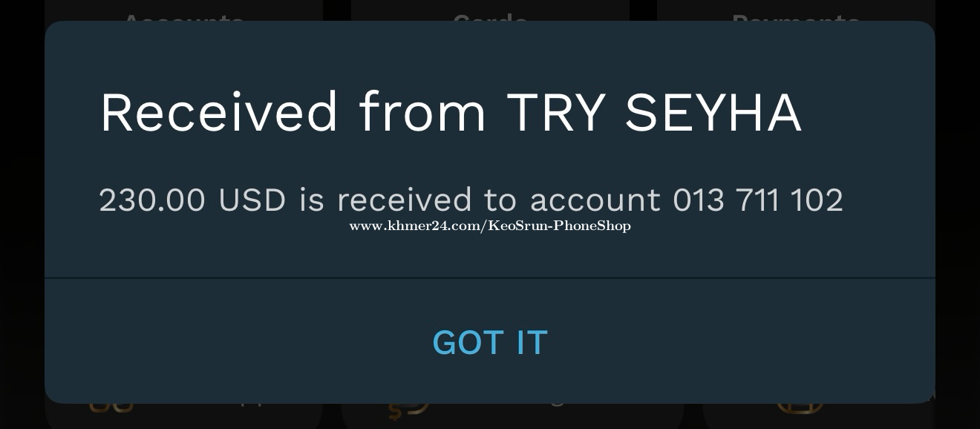Click the account number 013 711 102
This screenshot has height=429, width=980.
[x=758, y=200]
